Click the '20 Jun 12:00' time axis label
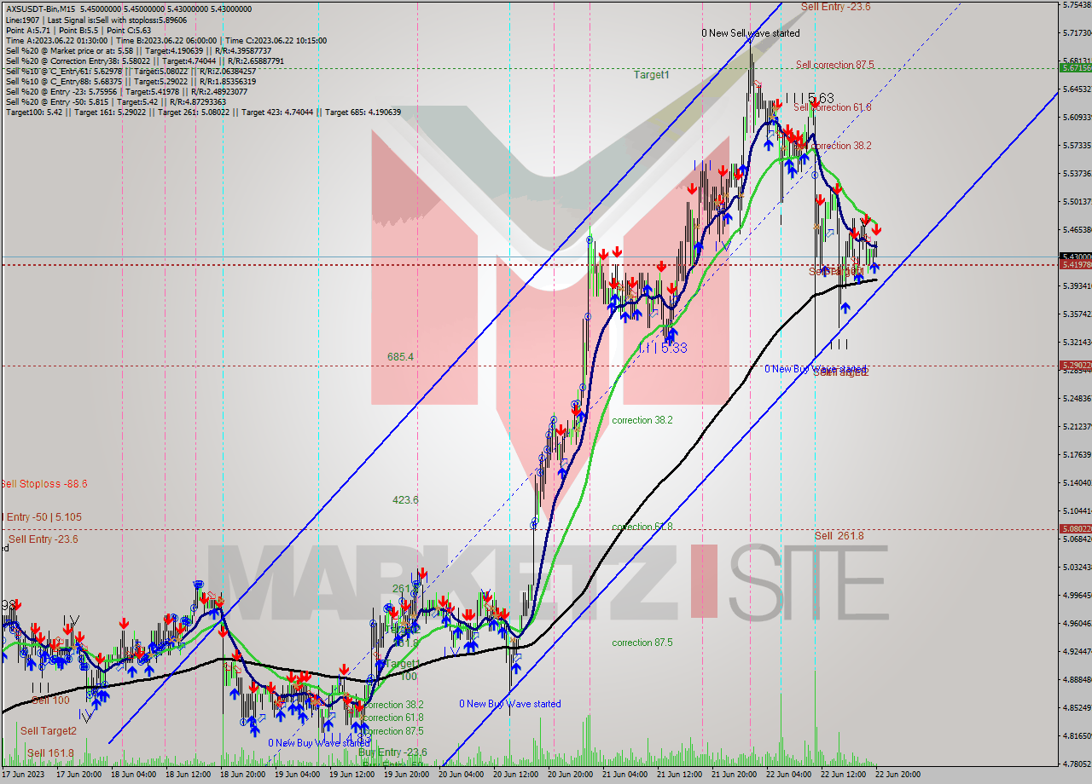Viewport: 1092px width, 784px height. tap(516, 775)
